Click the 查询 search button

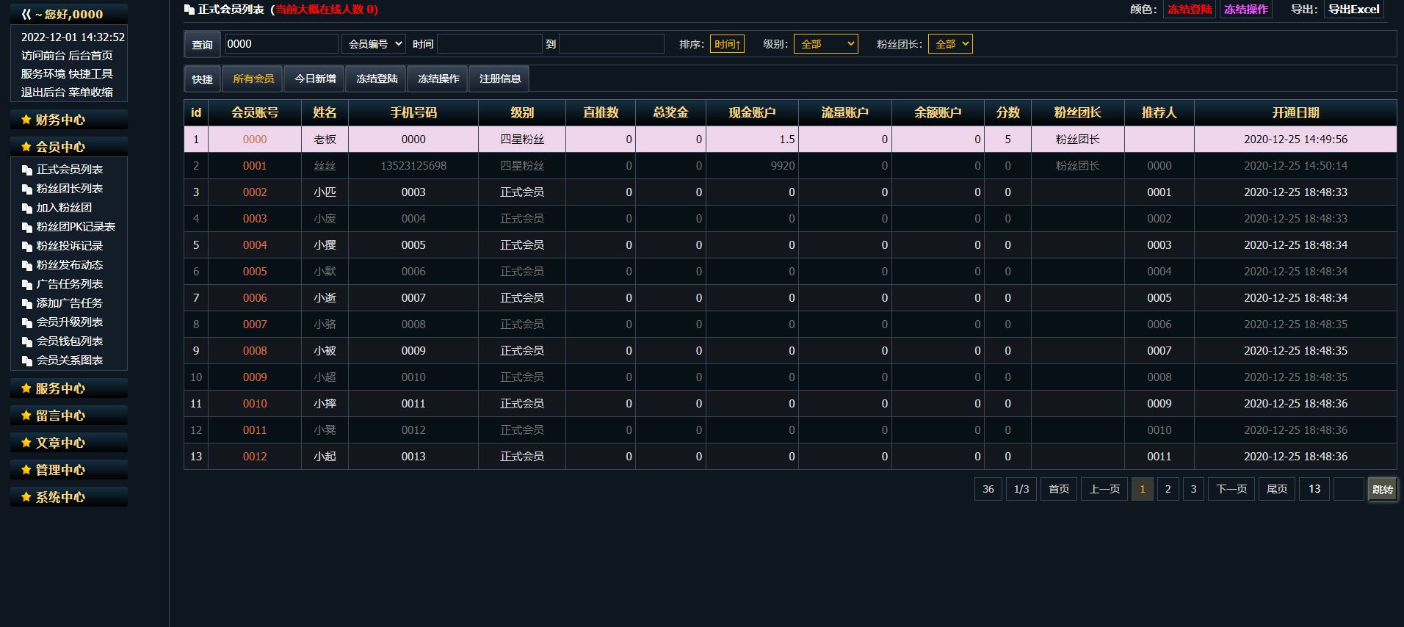[x=202, y=44]
